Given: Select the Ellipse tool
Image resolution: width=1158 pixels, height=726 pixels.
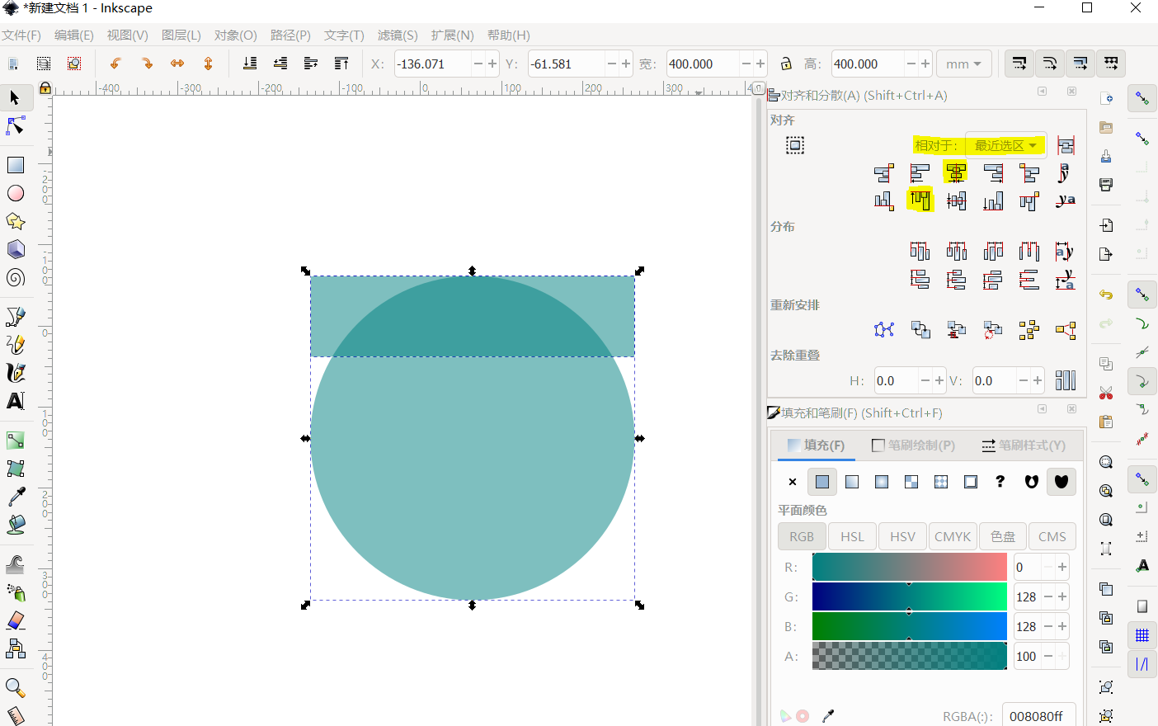Looking at the screenshot, I should [16, 193].
